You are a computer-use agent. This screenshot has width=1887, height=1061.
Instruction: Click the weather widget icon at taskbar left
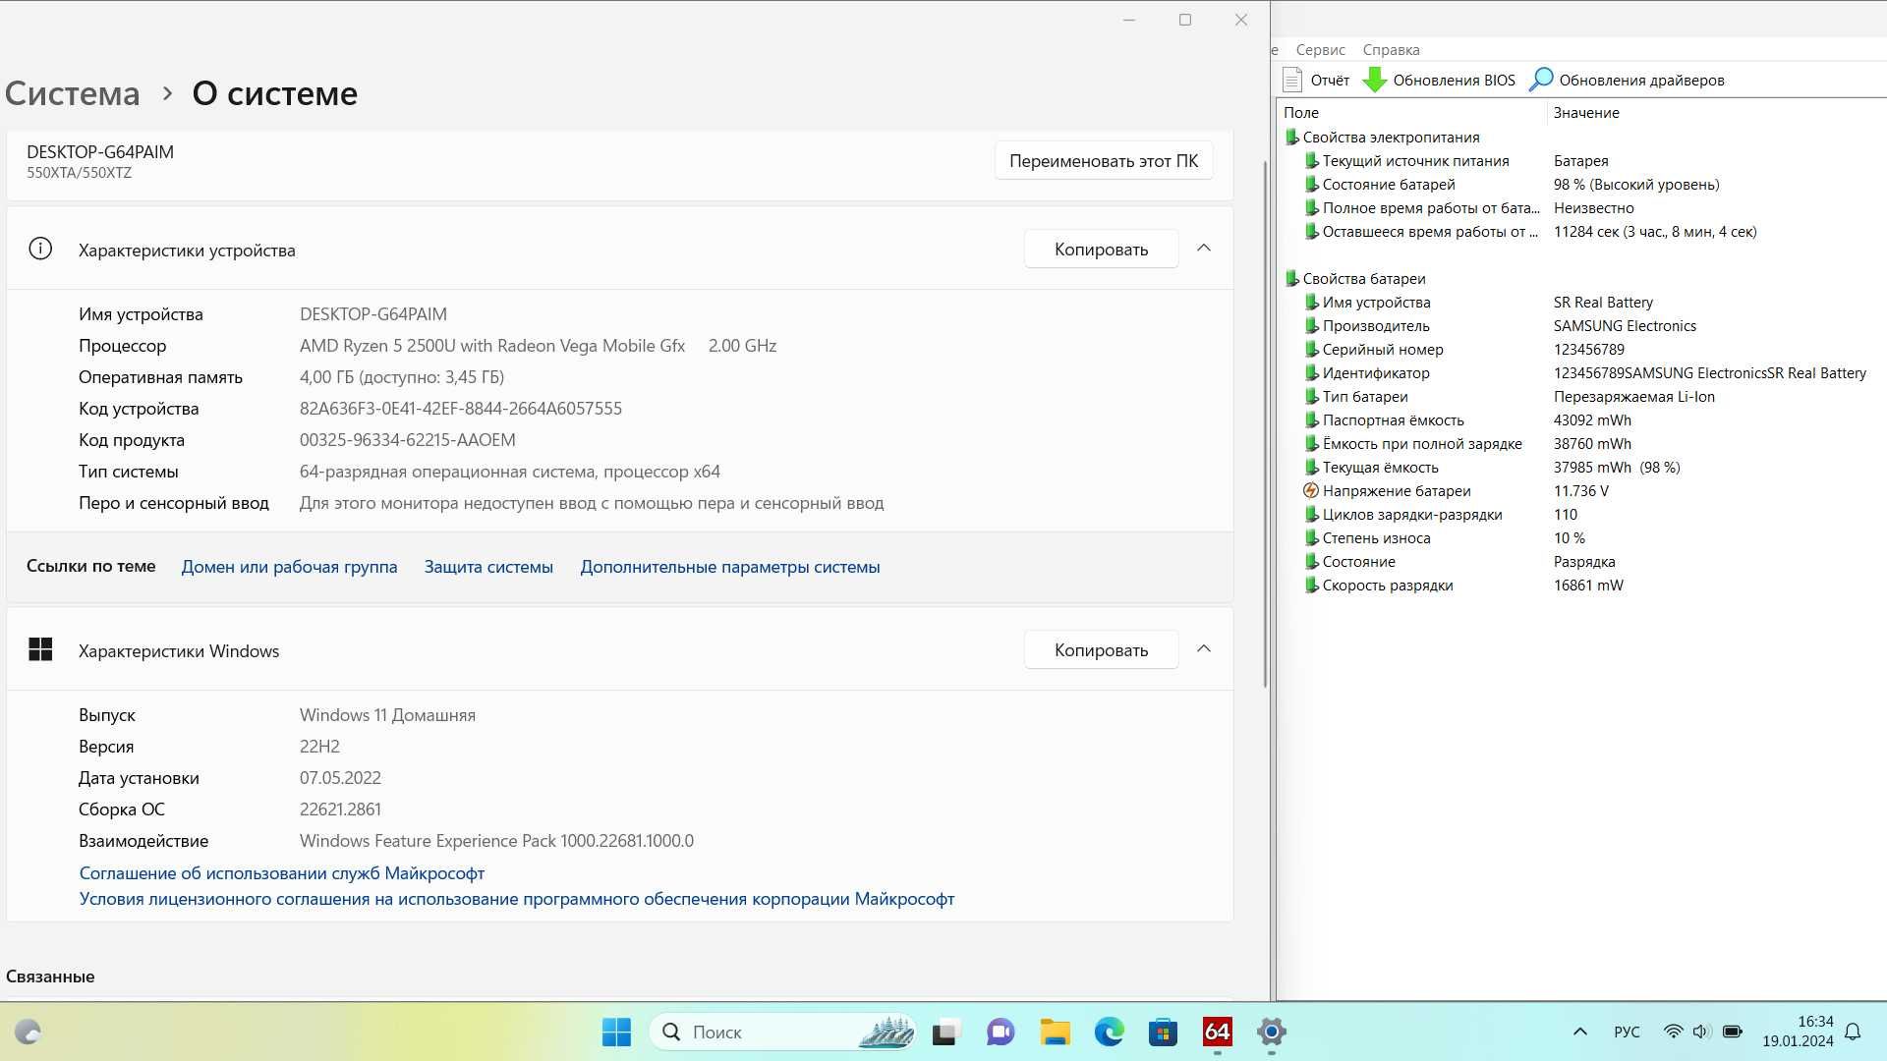click(x=28, y=1032)
